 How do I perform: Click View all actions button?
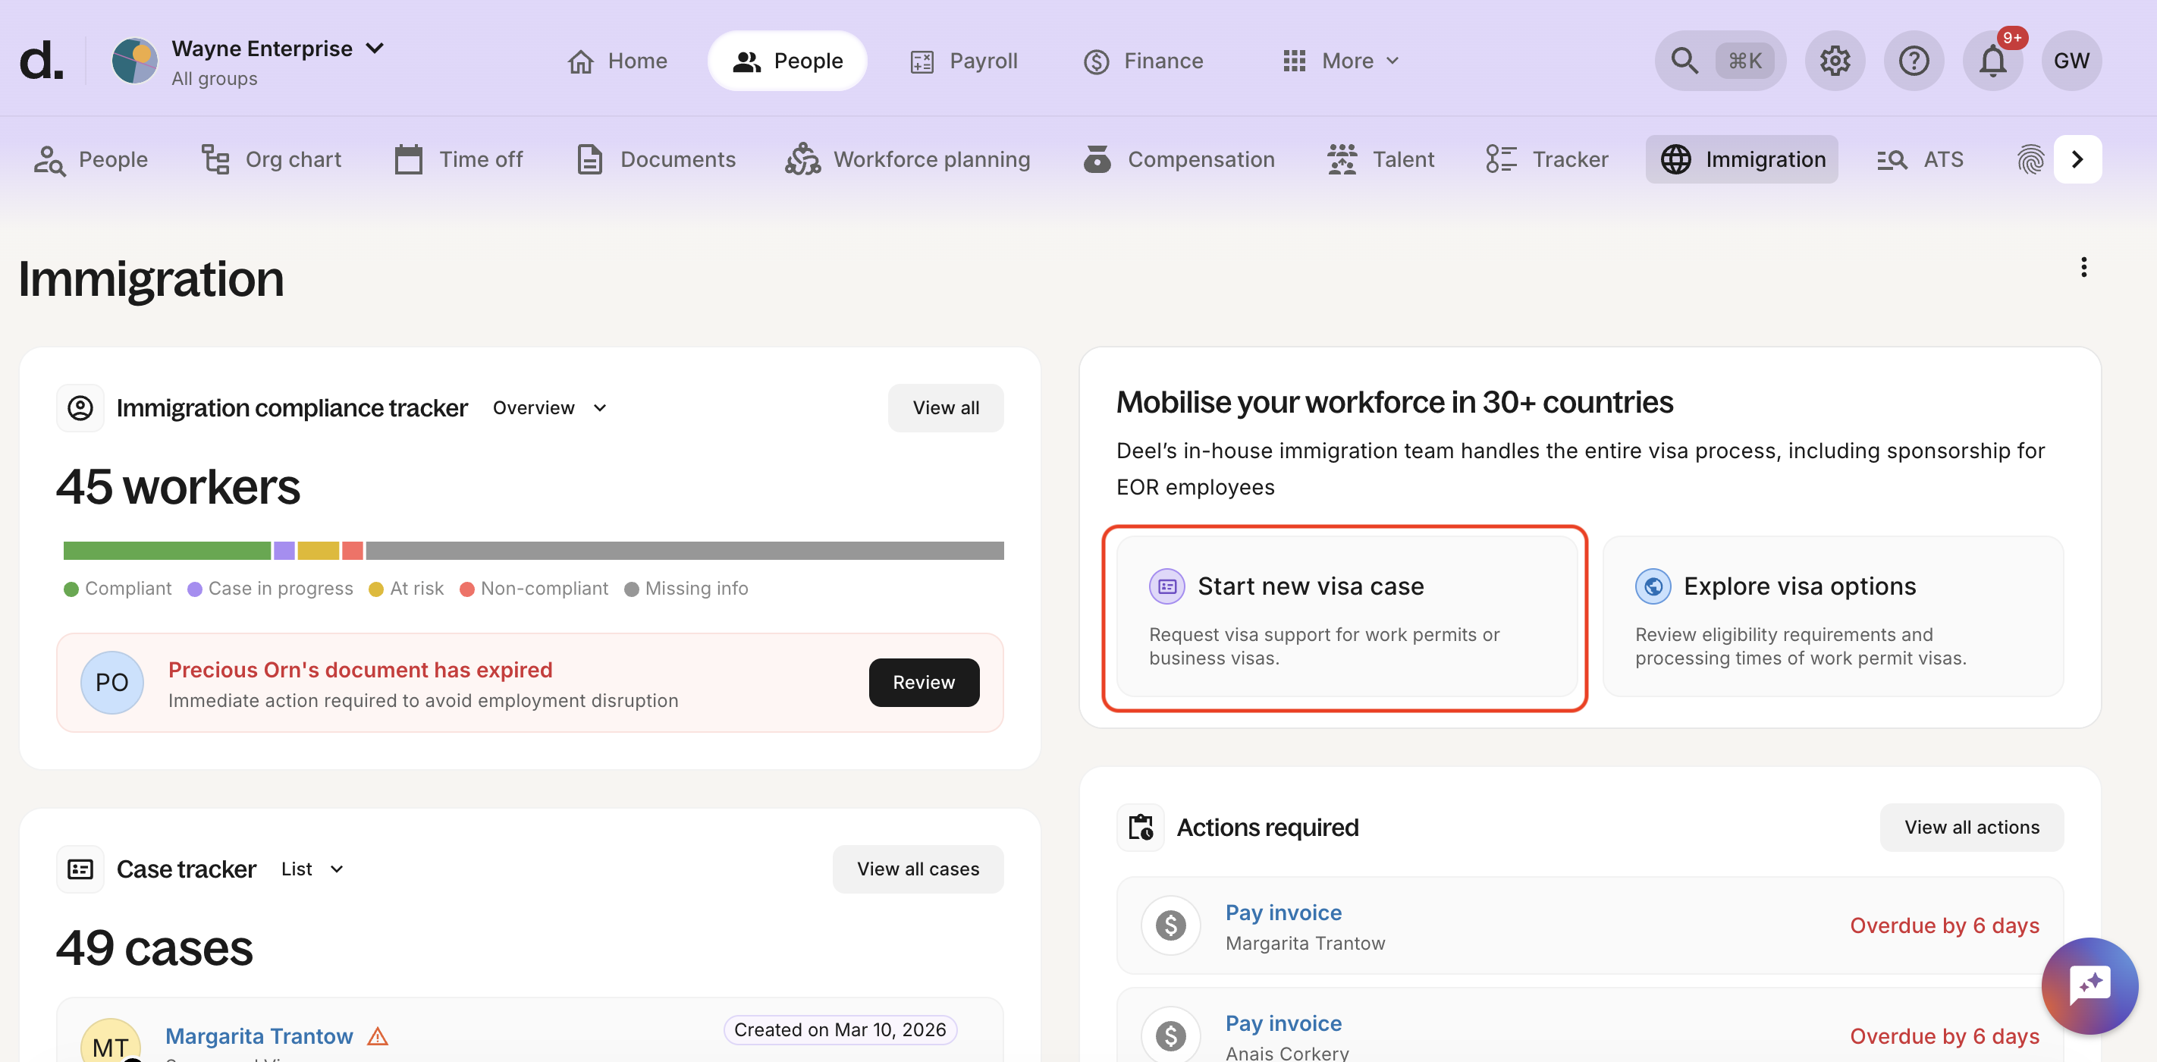pyautogui.click(x=1972, y=827)
